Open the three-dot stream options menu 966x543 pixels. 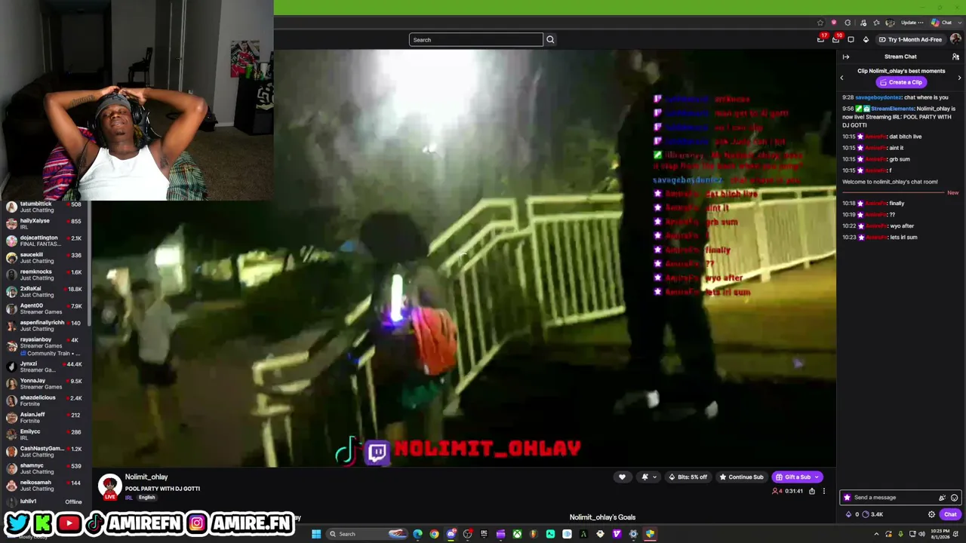[x=824, y=491]
